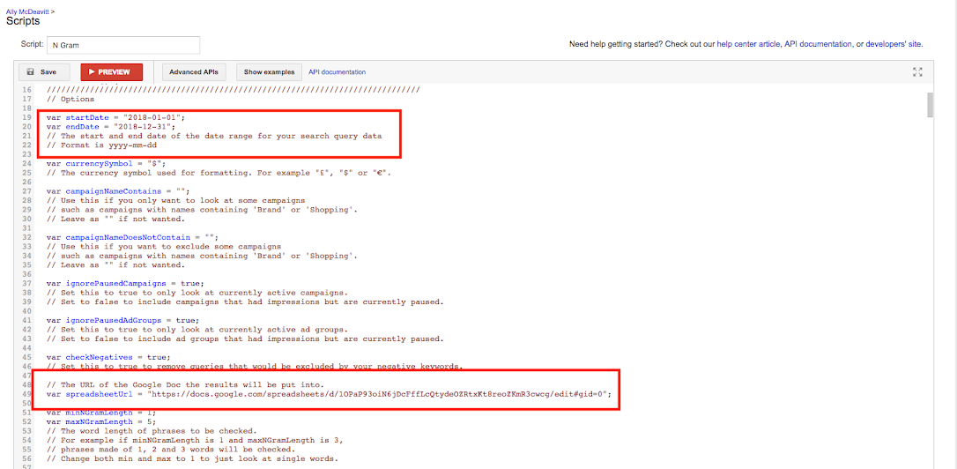
Task: Click the Save button
Action: coord(44,72)
